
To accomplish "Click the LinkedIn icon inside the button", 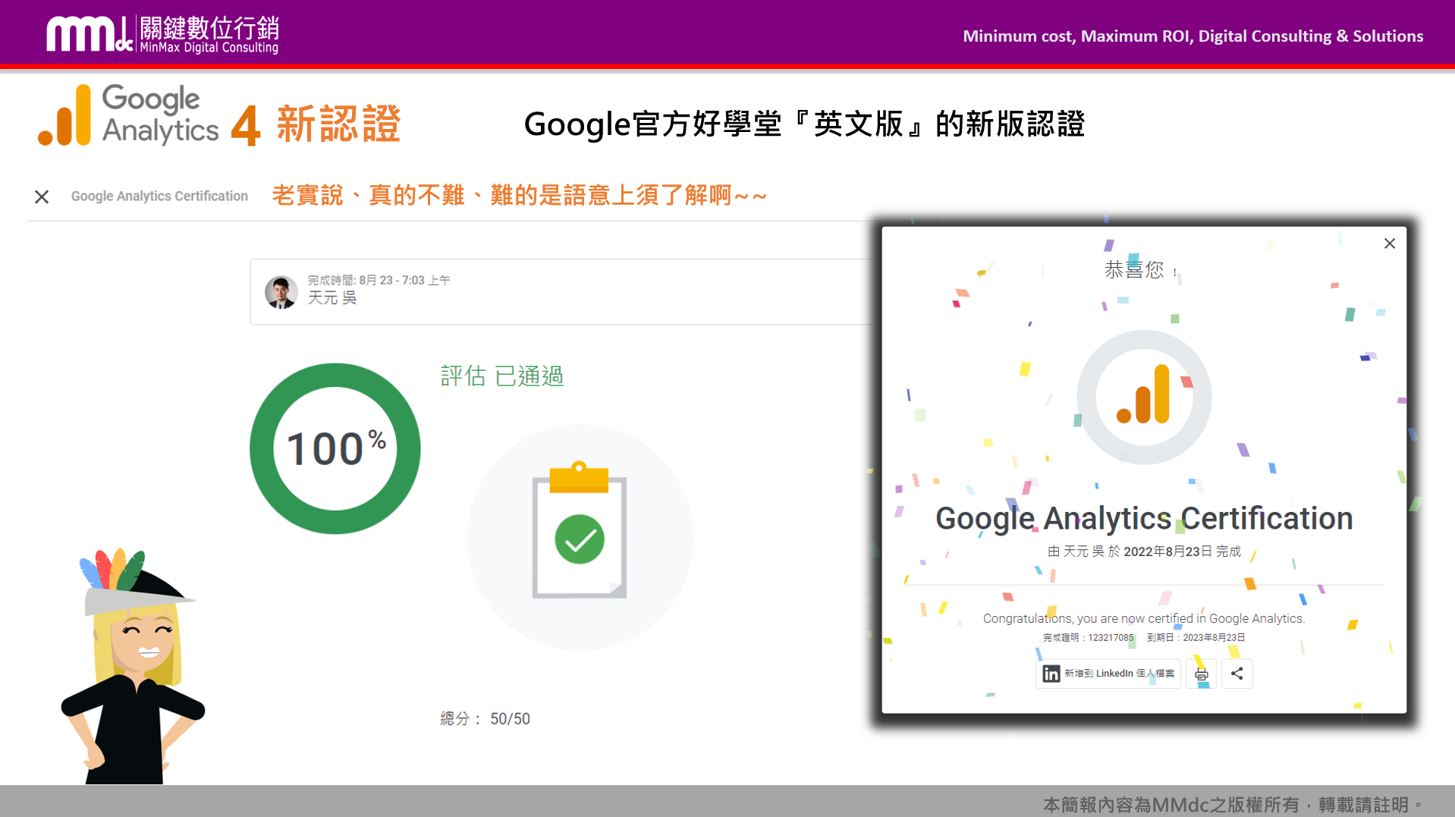I will pos(1051,674).
